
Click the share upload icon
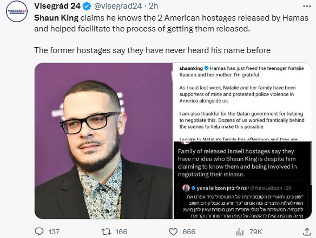coord(307,231)
